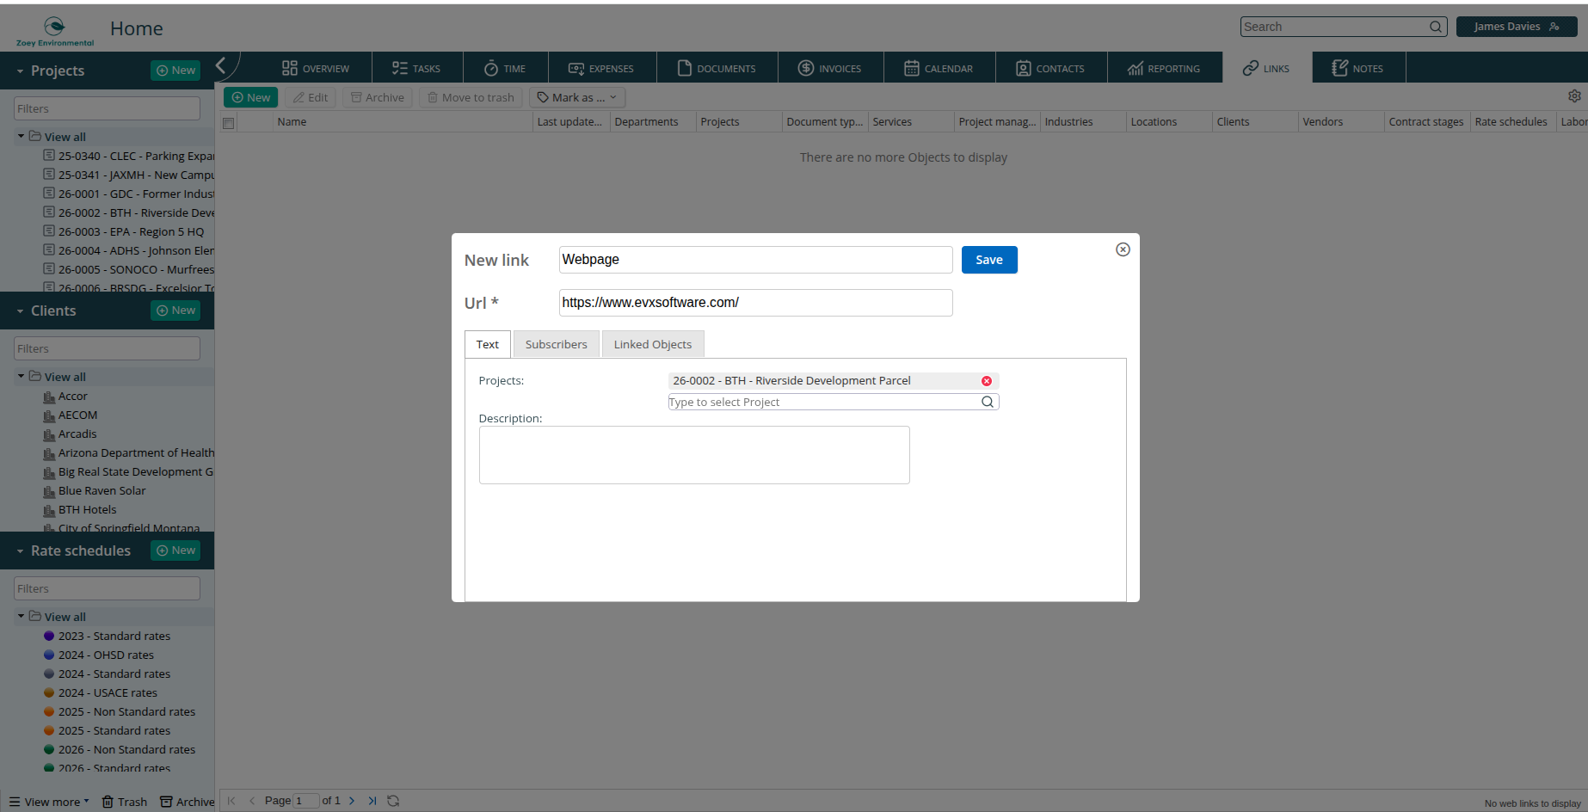Click magnifier icon in top Search bar
The image size is (1588, 812).
(x=1436, y=27)
